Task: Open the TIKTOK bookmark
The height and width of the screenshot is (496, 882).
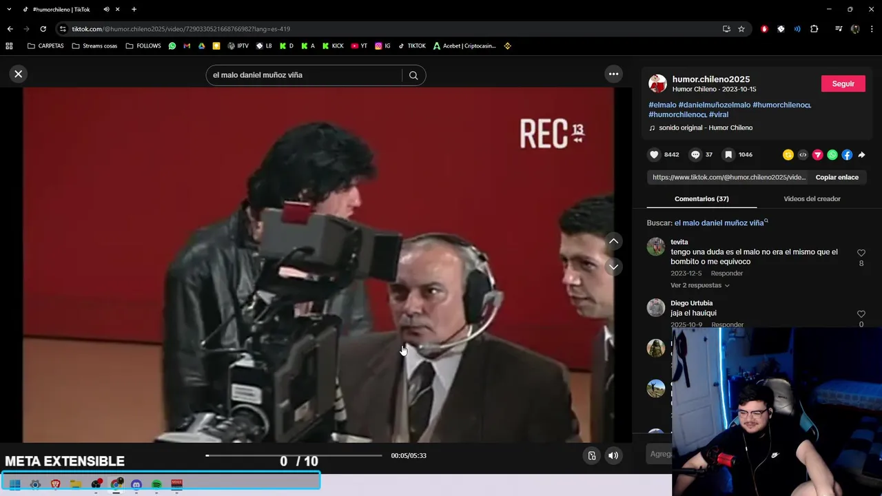Action: tap(412, 46)
